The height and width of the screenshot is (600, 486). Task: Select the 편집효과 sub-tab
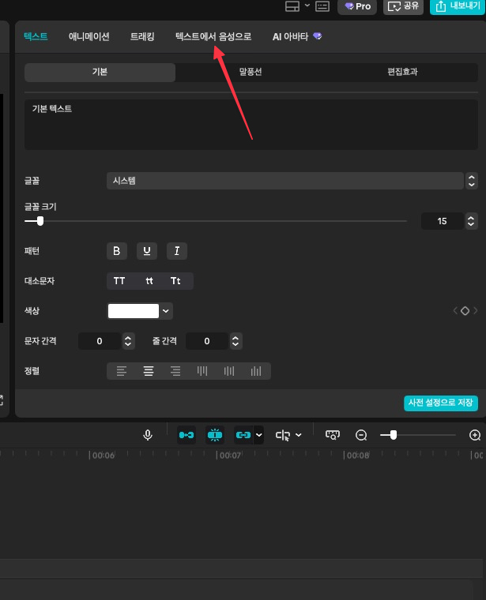tap(402, 72)
